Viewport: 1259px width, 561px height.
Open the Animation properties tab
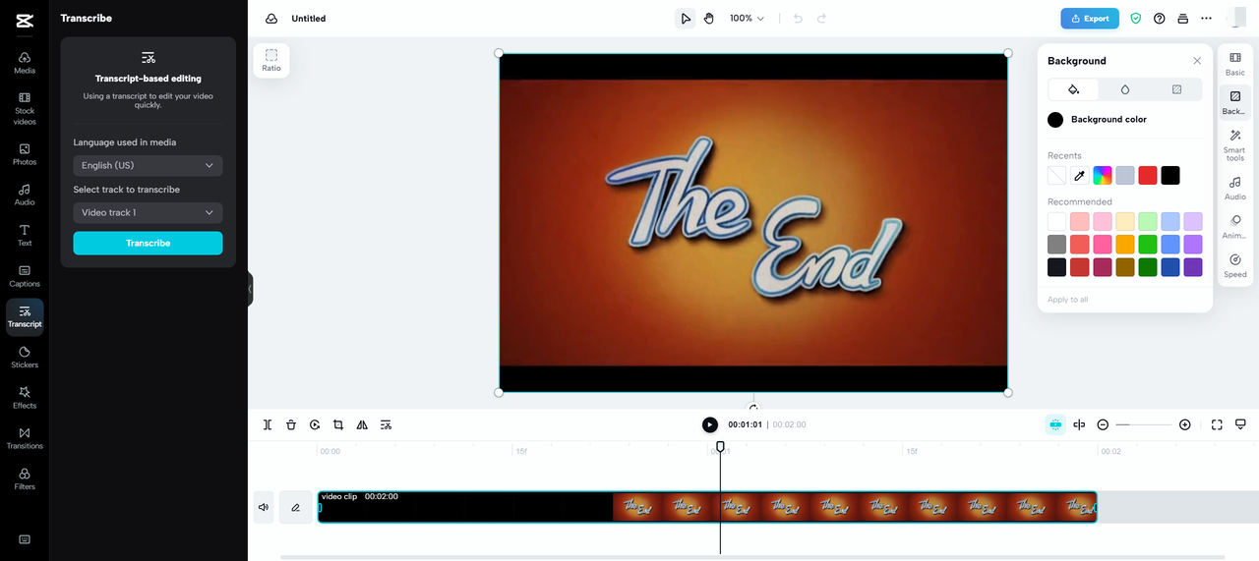[1235, 227]
